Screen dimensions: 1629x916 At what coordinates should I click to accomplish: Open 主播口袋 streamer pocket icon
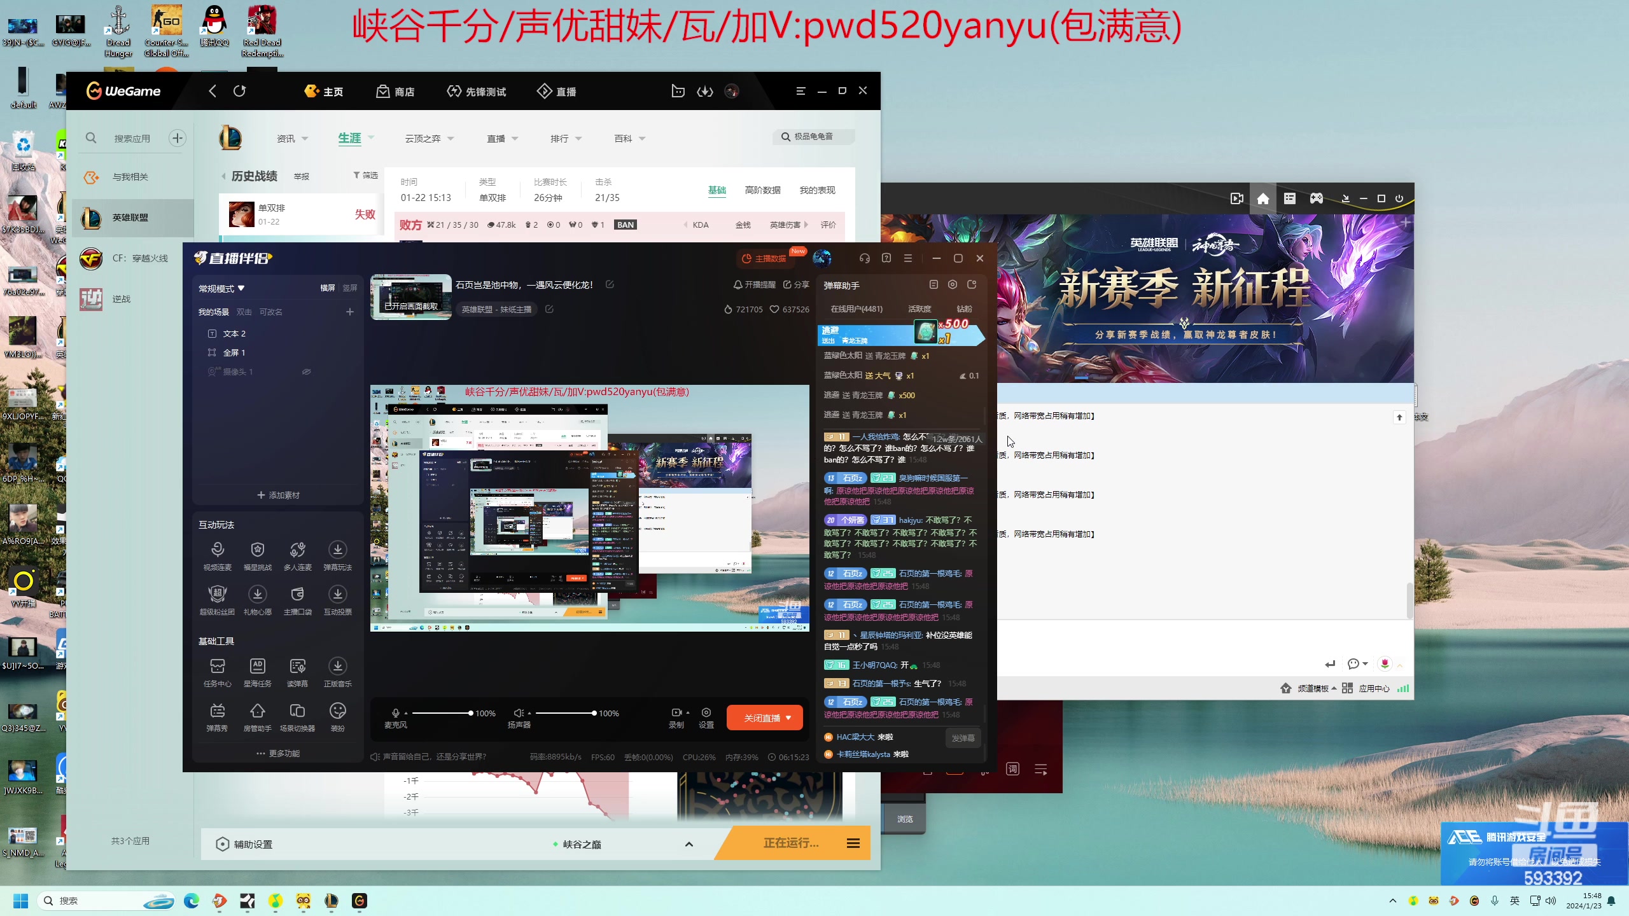[297, 599]
